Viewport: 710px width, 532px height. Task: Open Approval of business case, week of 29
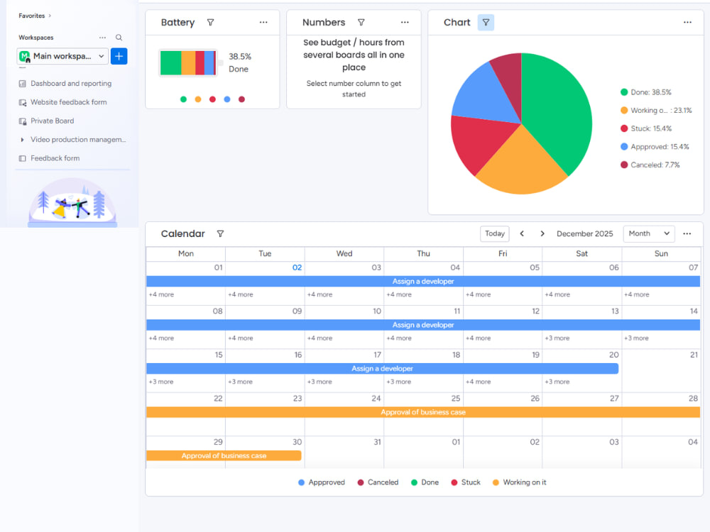(224, 456)
